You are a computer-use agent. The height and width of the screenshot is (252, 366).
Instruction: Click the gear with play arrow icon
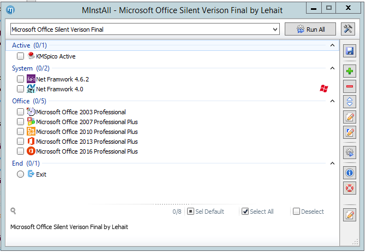click(x=350, y=153)
